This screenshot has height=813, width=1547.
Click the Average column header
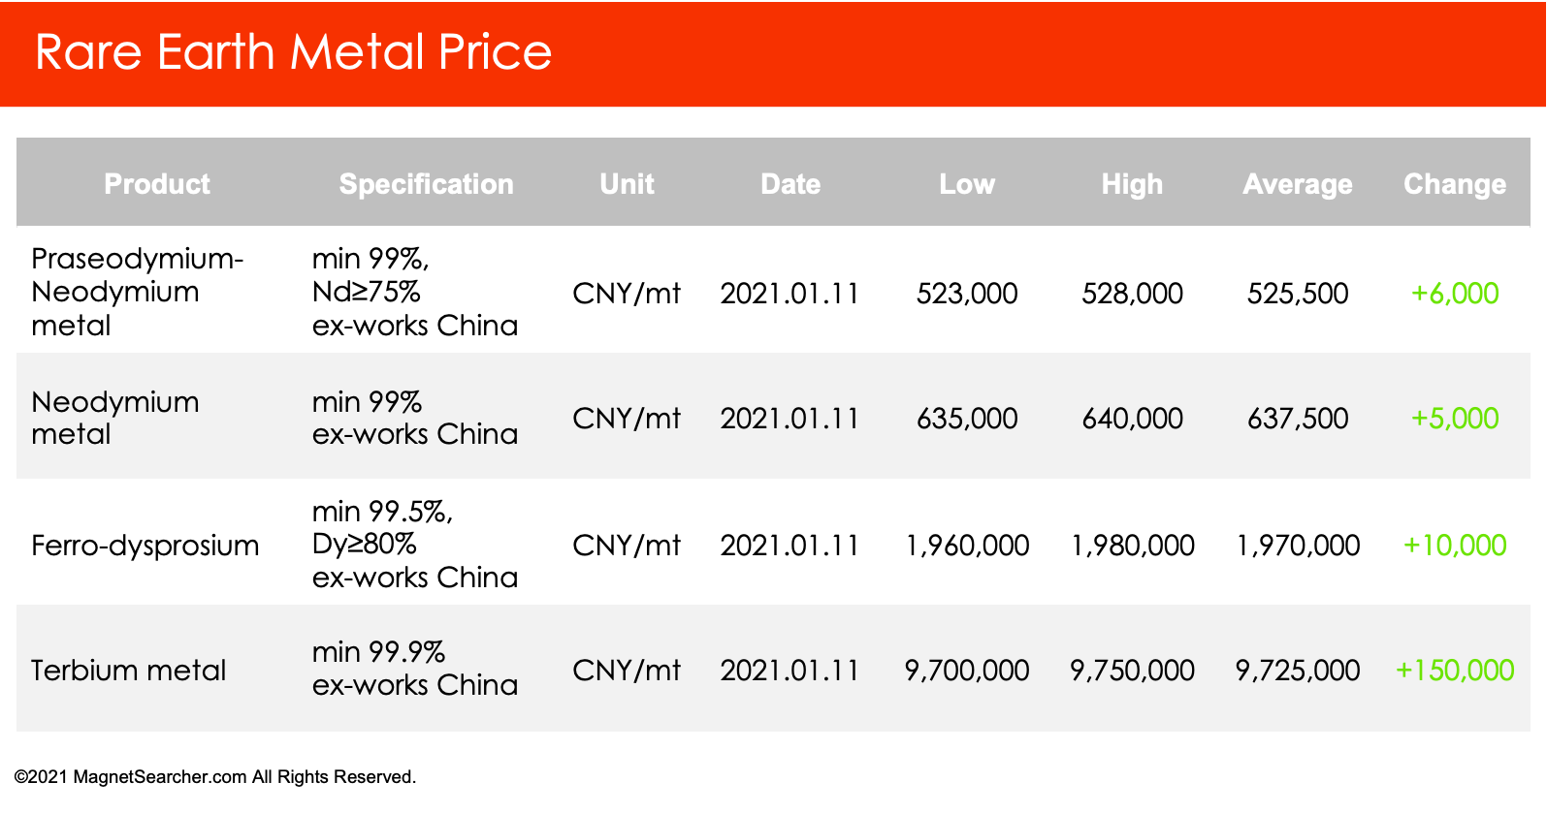1298,184
